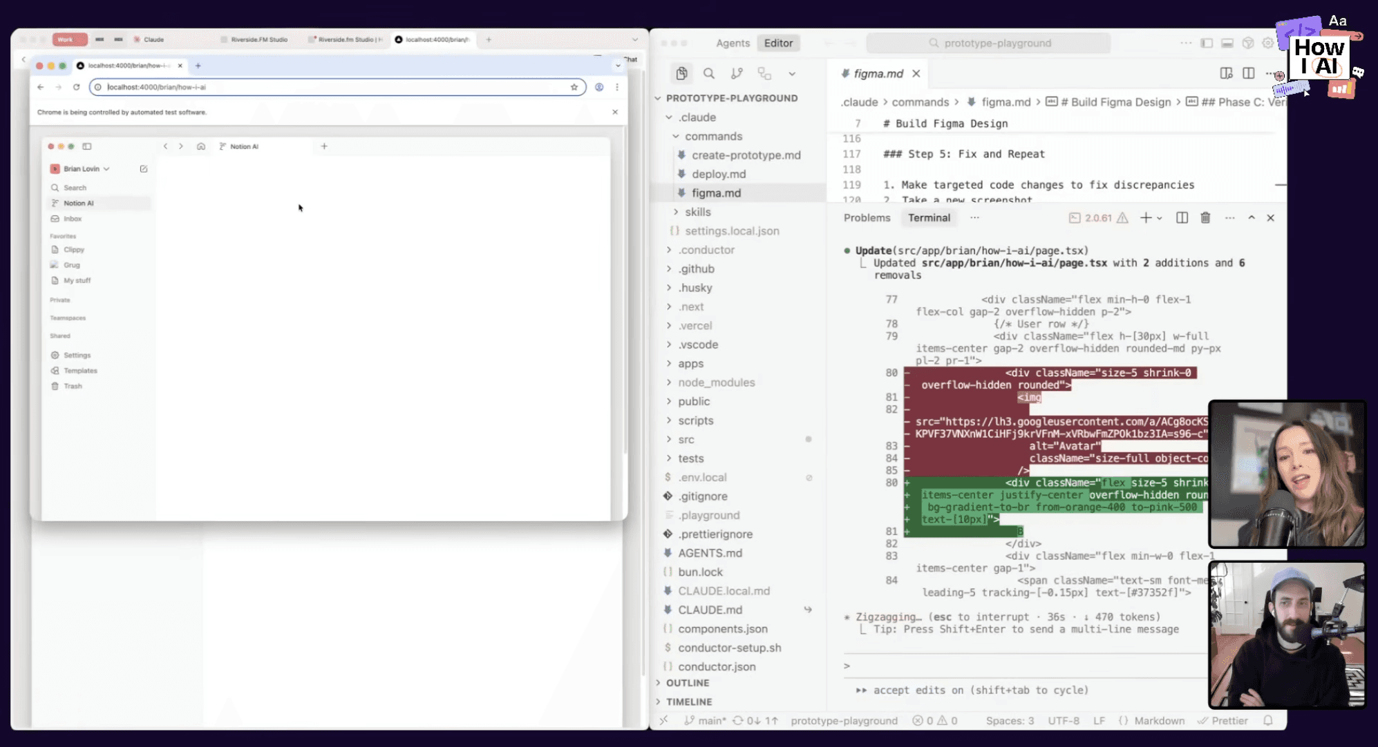Open the Explorer files icon
This screenshot has width=1378, height=747.
tap(681, 73)
